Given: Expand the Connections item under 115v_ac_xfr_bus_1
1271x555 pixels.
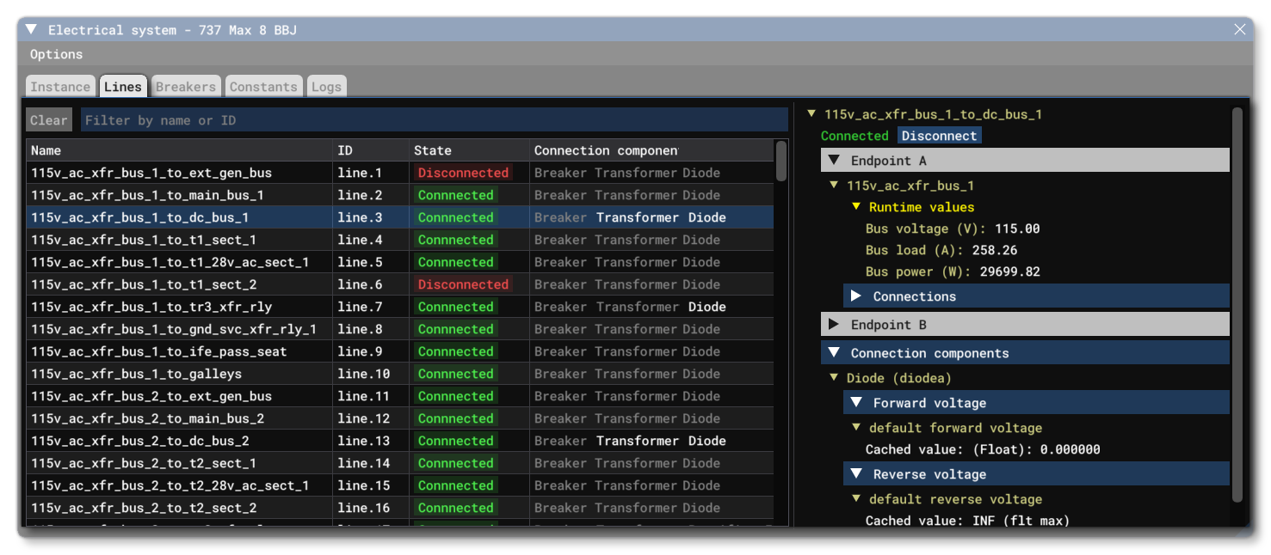Looking at the screenshot, I should coord(854,296).
